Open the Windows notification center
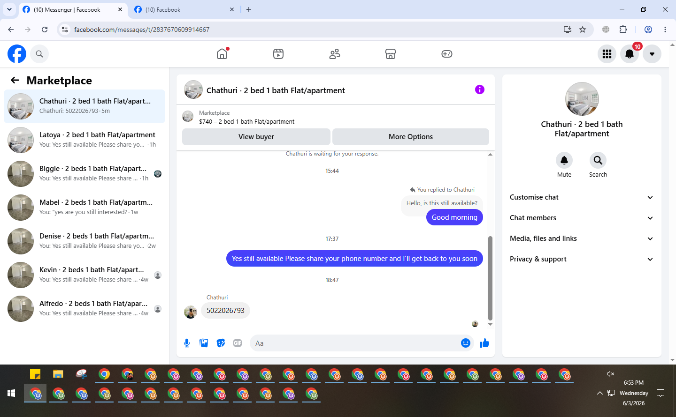Screen dimensions: 676x417 [x=661, y=393]
